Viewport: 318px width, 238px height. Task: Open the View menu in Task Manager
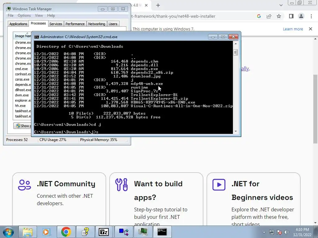point(39,15)
